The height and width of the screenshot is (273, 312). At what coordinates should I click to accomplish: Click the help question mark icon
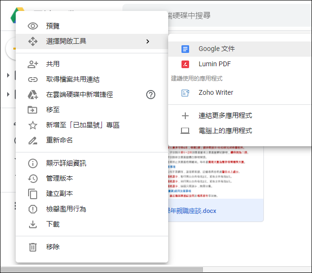tap(151, 95)
